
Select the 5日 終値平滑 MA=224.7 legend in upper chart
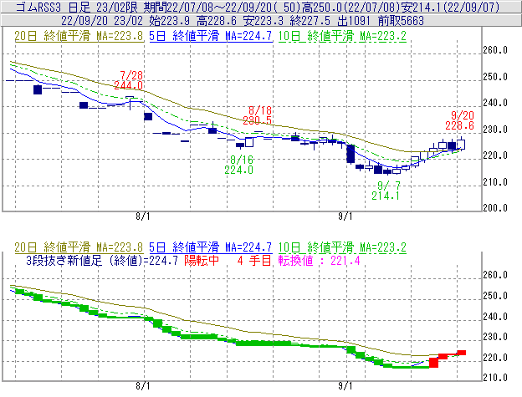[211, 36]
